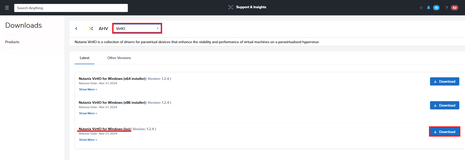Click the Nutanix X logo in header
This screenshot has width=465, height=160.
coord(231,7)
